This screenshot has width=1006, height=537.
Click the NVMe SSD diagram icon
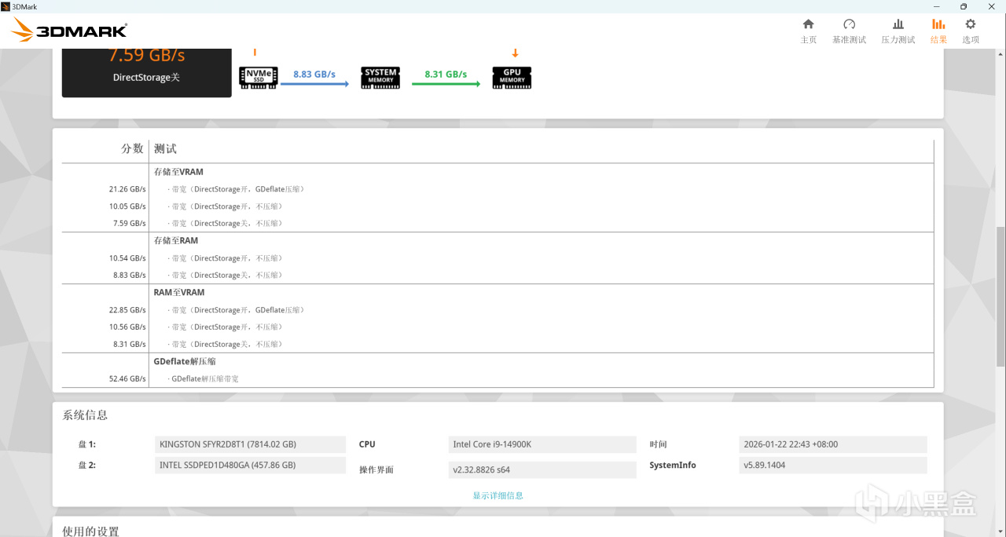pos(259,78)
